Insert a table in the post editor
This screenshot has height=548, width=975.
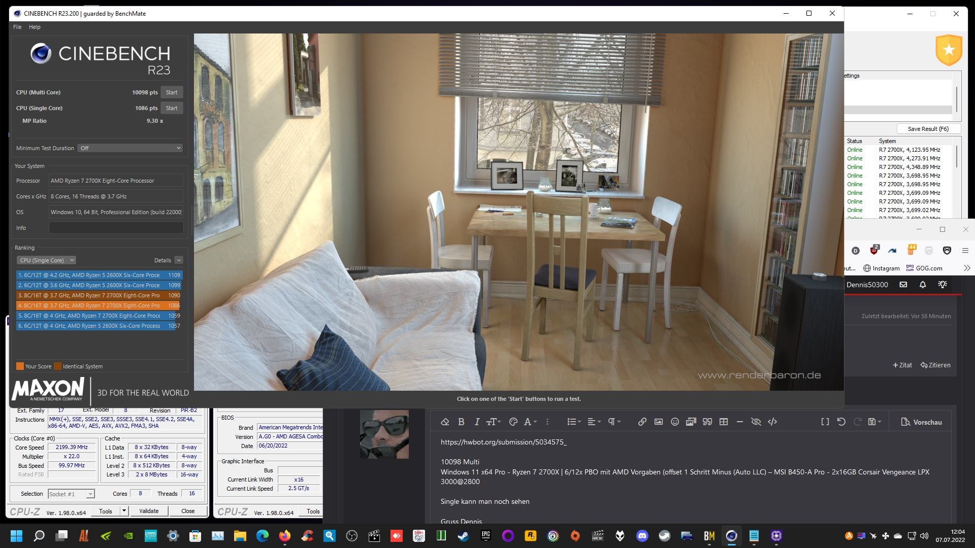[724, 422]
